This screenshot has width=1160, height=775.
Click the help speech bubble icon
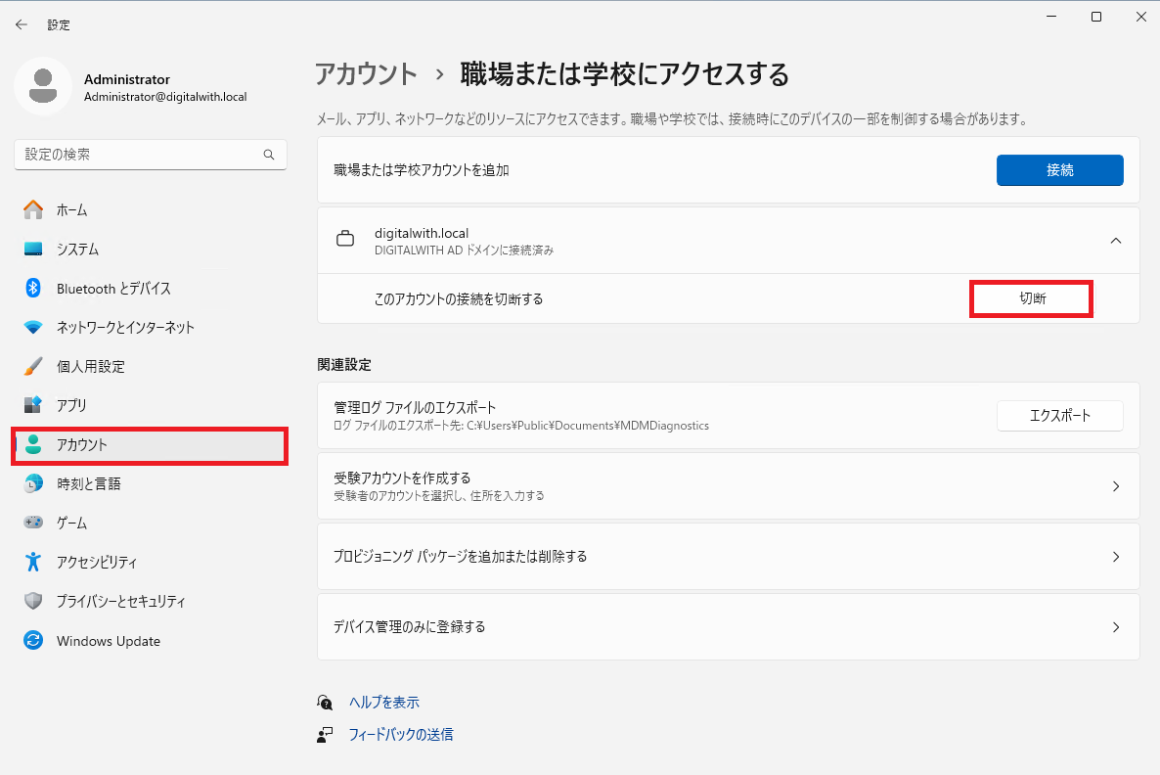pyautogui.click(x=325, y=702)
